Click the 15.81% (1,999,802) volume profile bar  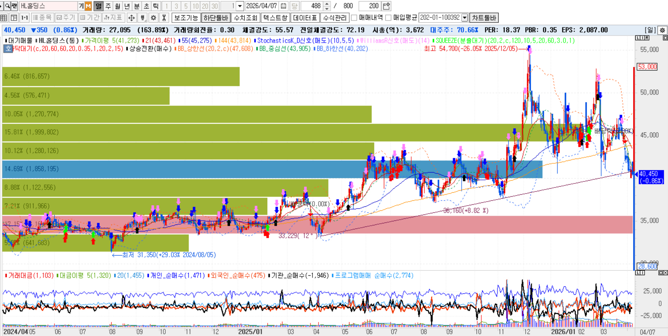click(x=292, y=132)
